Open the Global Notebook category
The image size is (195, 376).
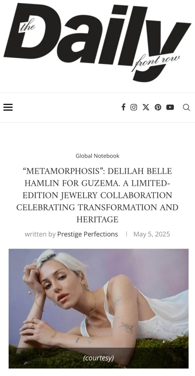(x=97, y=156)
